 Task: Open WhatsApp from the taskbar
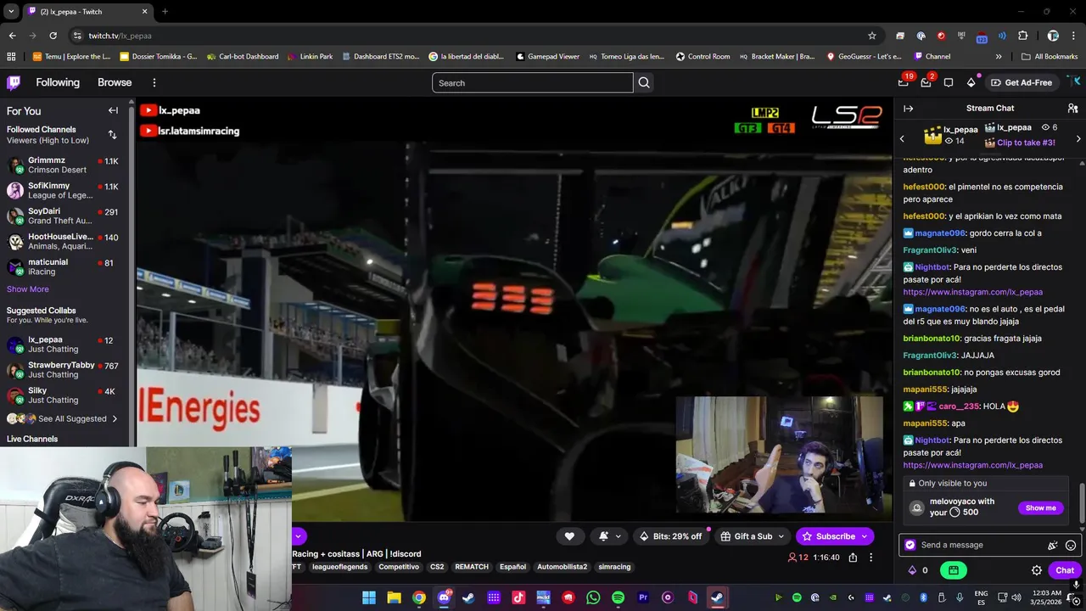tap(593, 597)
